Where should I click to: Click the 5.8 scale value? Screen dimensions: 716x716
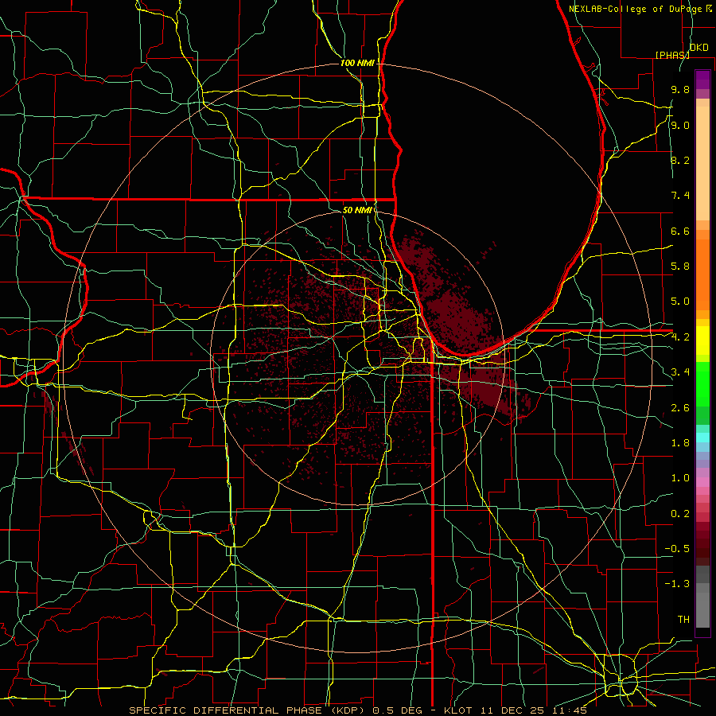[x=680, y=267]
